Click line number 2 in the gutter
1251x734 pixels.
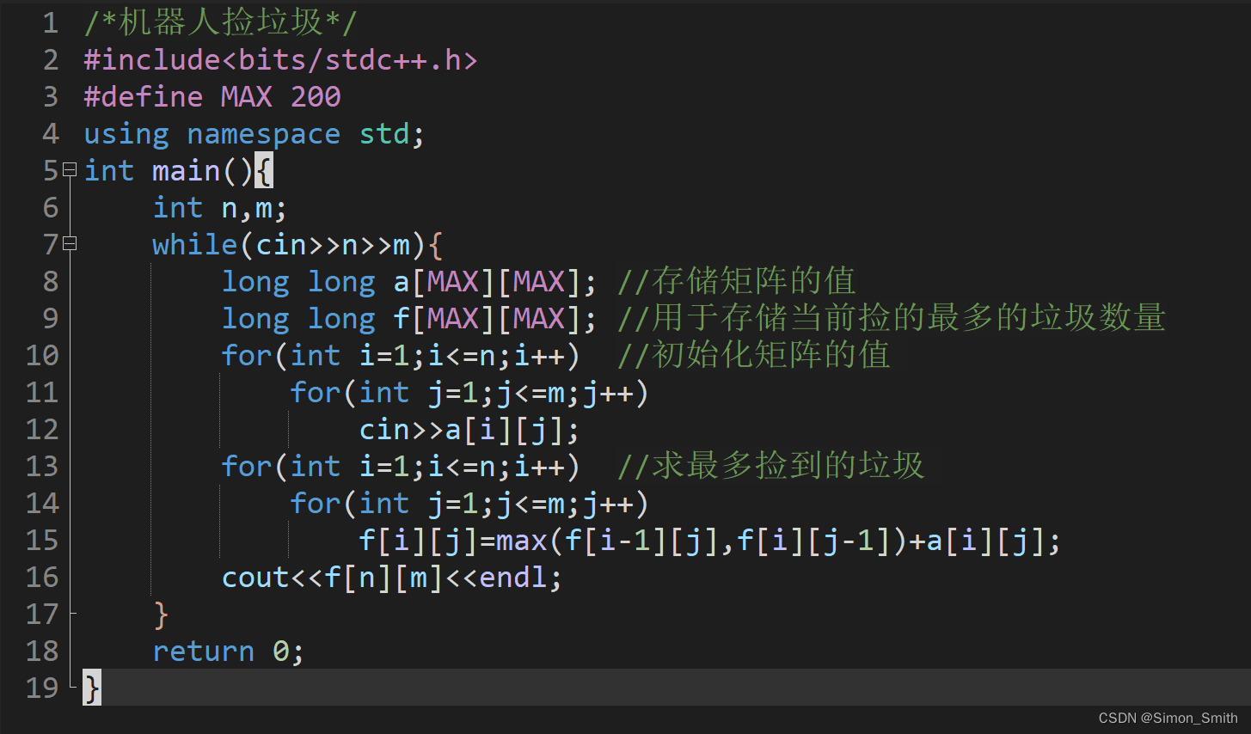50,60
